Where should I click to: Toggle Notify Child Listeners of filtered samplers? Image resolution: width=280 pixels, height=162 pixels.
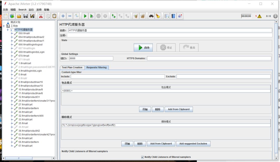pos(142,157)
